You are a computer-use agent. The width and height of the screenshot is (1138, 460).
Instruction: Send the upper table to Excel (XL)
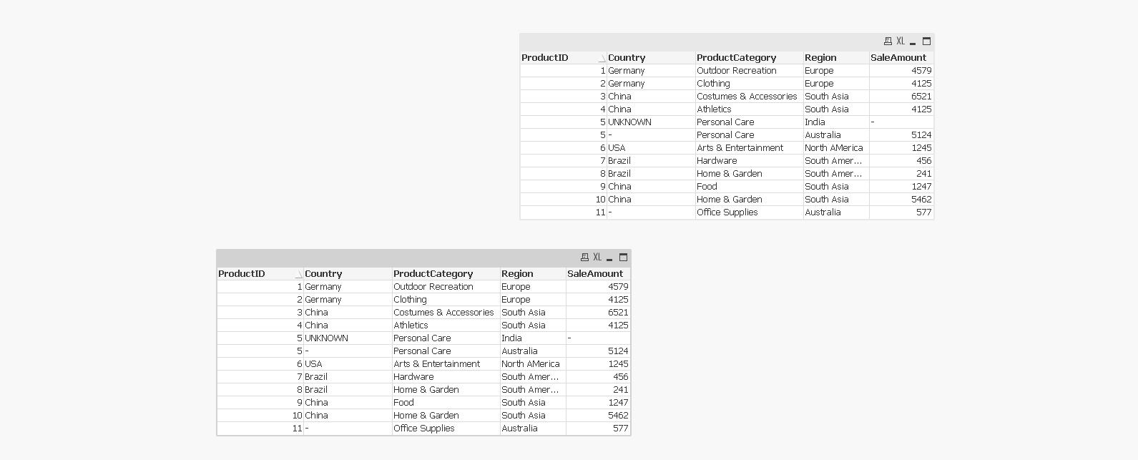(x=901, y=41)
